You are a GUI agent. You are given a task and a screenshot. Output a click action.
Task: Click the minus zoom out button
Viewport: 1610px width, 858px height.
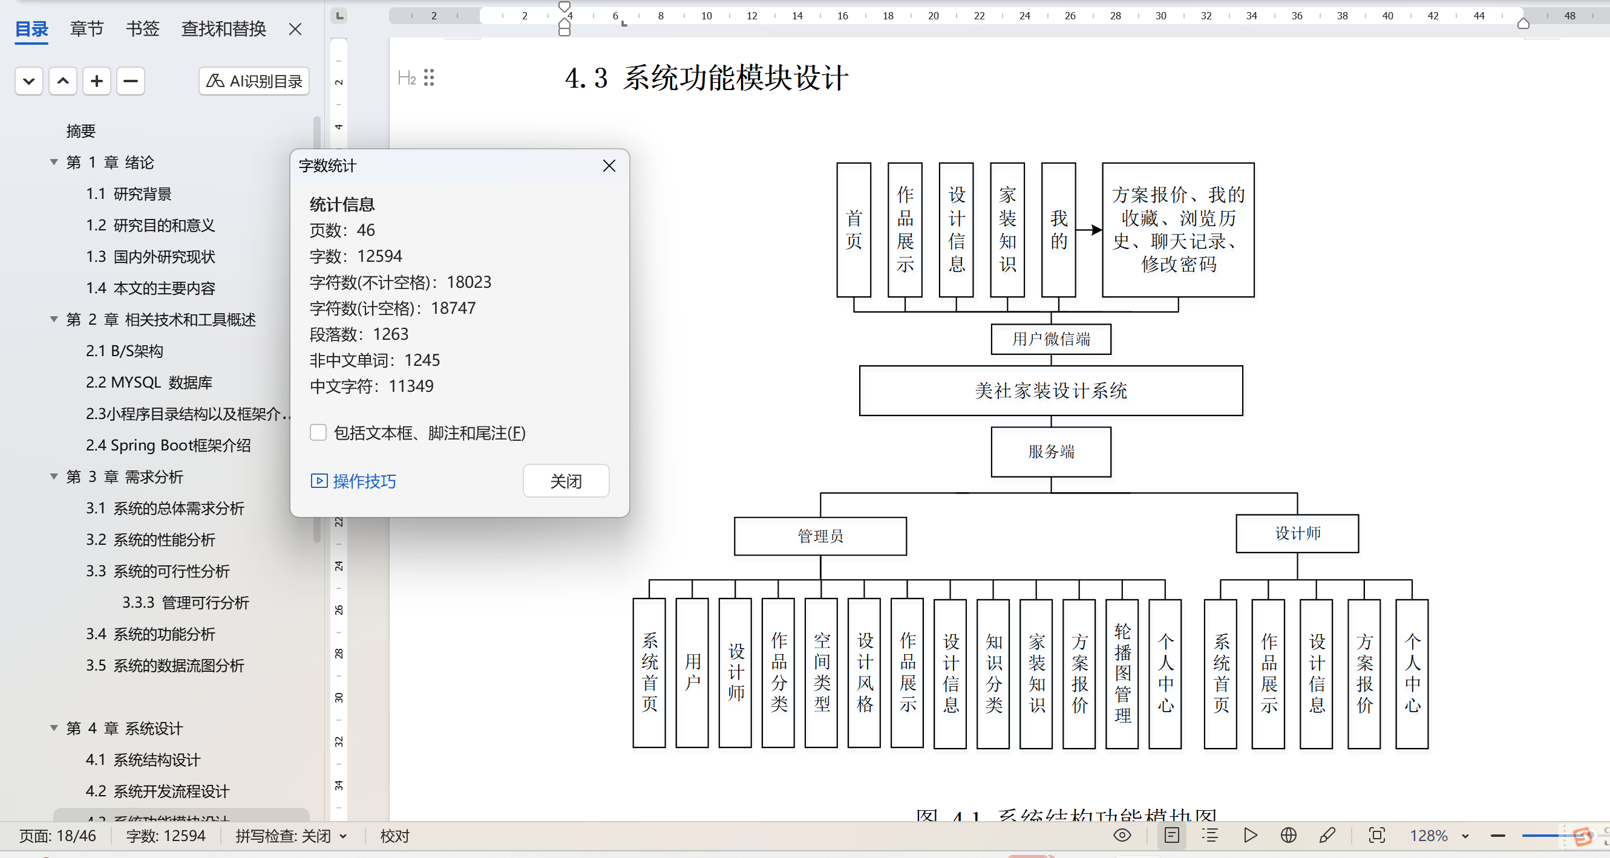click(x=1497, y=836)
